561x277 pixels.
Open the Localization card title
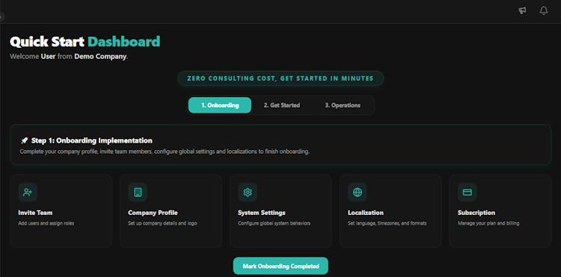point(366,213)
